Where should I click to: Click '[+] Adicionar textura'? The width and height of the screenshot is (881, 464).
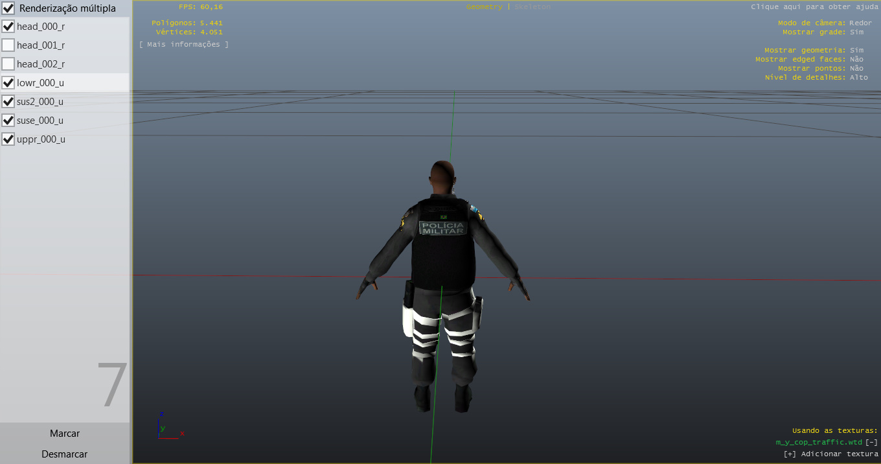coord(830,454)
